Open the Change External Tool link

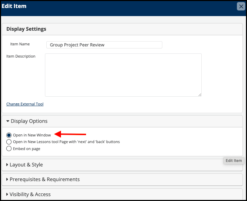(x=25, y=104)
